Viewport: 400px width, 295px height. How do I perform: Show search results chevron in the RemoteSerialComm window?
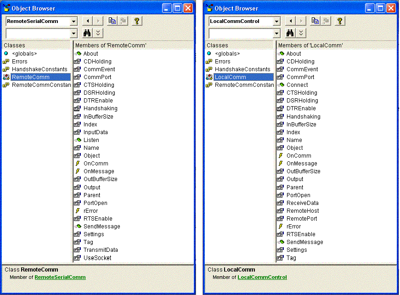click(98, 33)
